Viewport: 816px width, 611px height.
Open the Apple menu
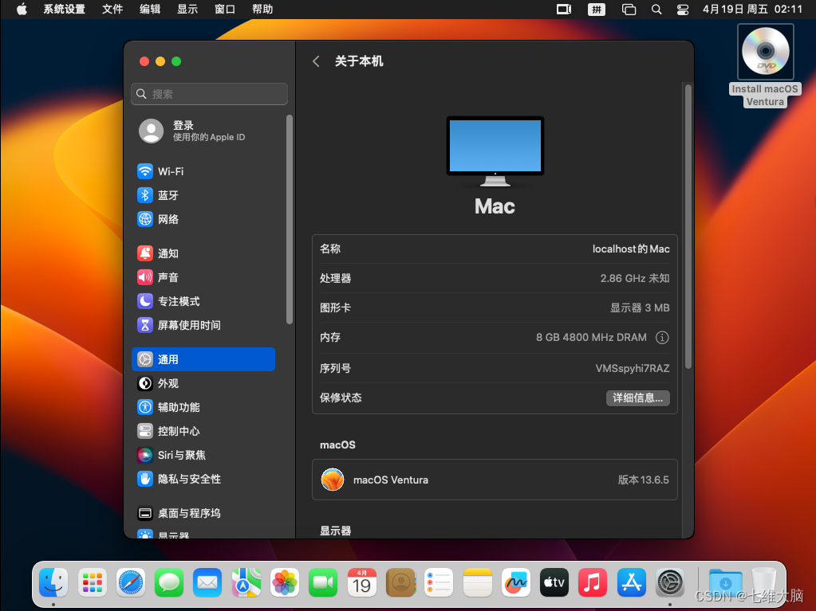click(x=22, y=10)
